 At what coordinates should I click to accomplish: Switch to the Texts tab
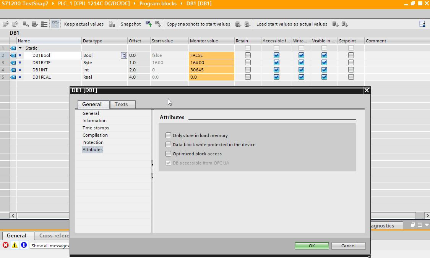coord(121,104)
